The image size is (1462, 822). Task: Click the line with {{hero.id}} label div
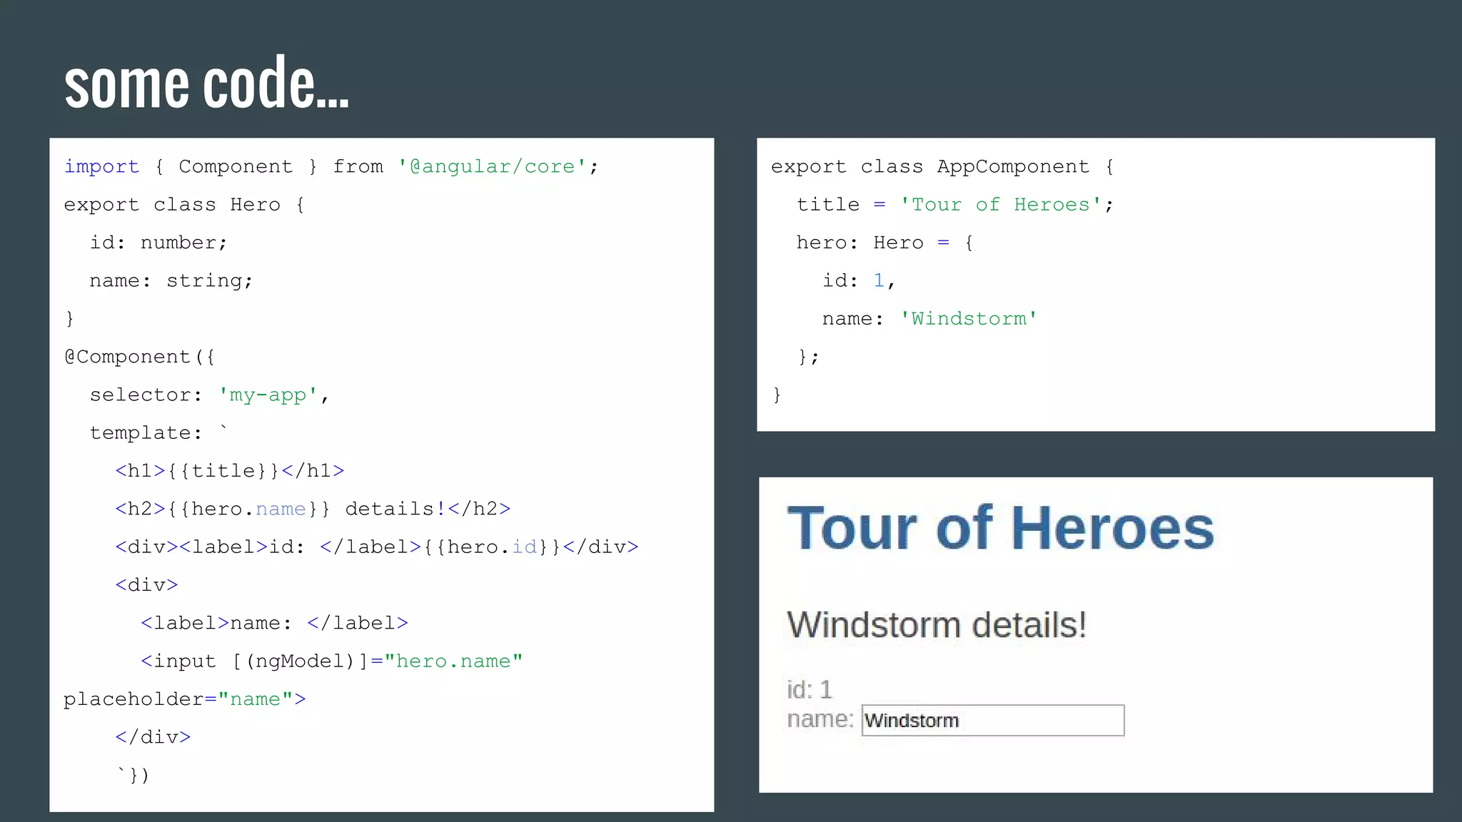pos(377,547)
